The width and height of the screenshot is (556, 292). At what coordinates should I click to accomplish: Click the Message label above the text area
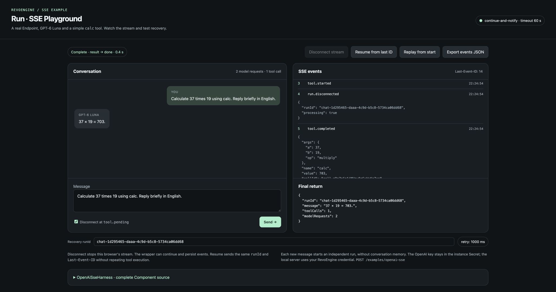pyautogui.click(x=81, y=186)
